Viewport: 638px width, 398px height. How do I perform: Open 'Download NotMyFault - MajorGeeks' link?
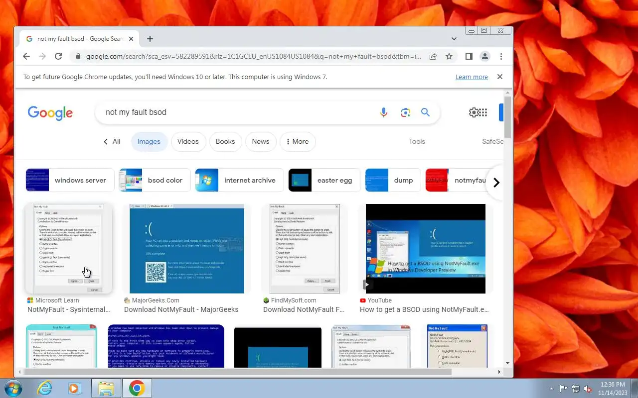point(181,309)
